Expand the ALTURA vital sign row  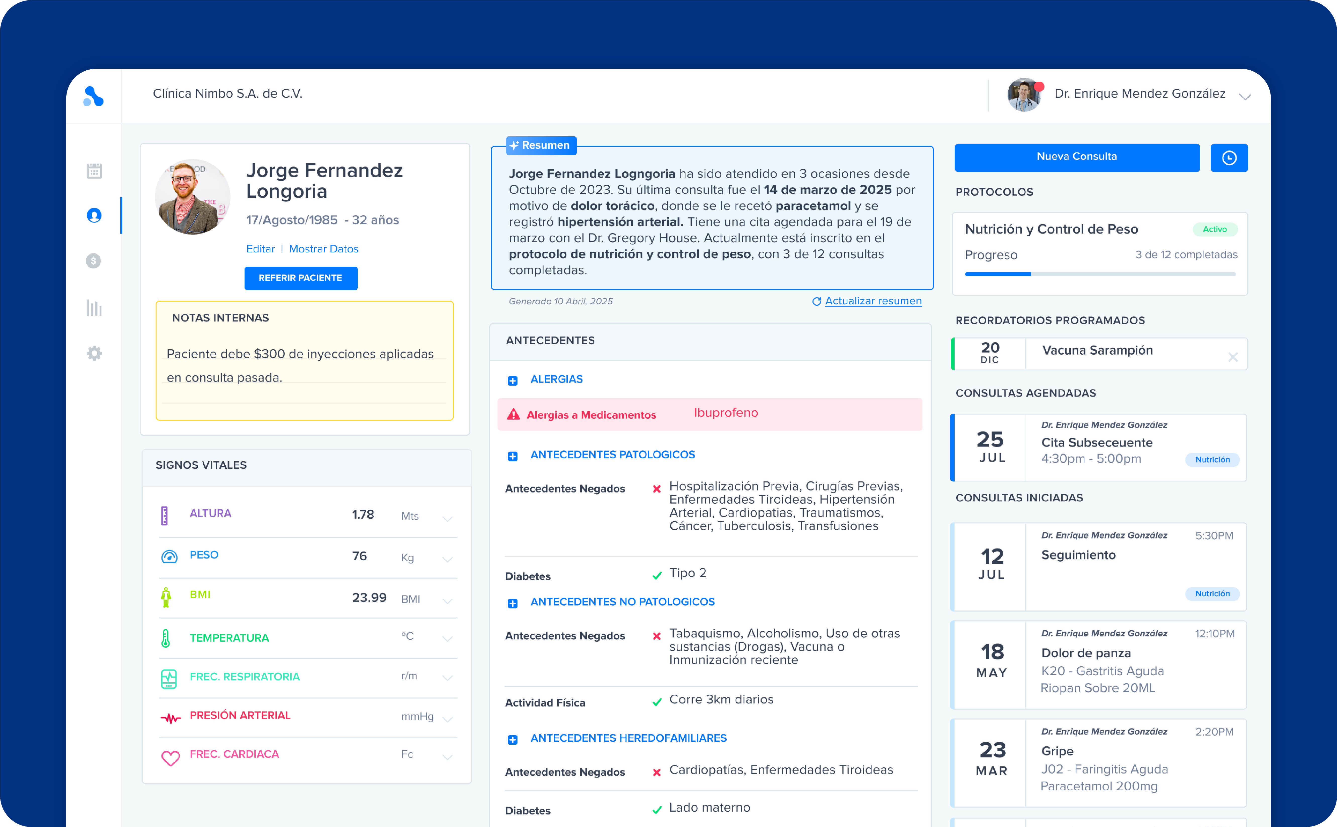pyautogui.click(x=447, y=518)
